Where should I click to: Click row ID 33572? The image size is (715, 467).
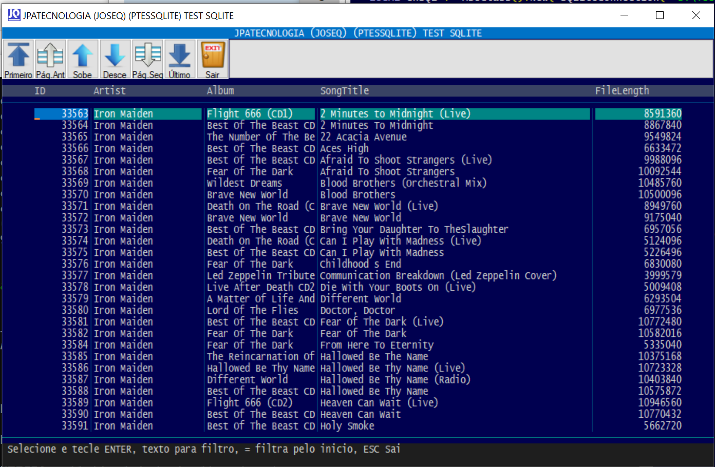click(x=75, y=218)
